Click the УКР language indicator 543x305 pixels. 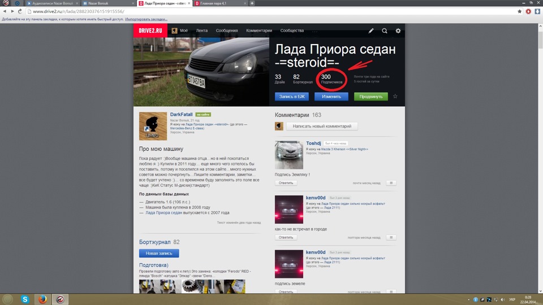(x=512, y=299)
